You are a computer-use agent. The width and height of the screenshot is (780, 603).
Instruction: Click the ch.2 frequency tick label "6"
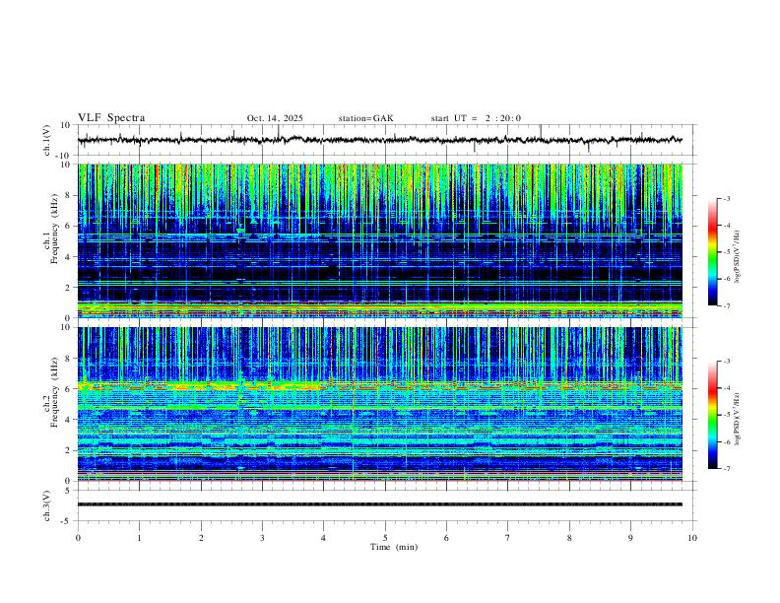point(69,389)
